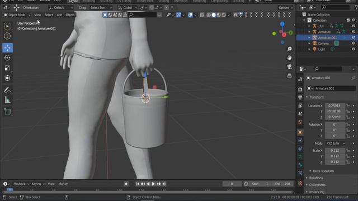The height and width of the screenshot is (201, 358).
Task: Click the End frame 250 field
Action: [x=283, y=184]
